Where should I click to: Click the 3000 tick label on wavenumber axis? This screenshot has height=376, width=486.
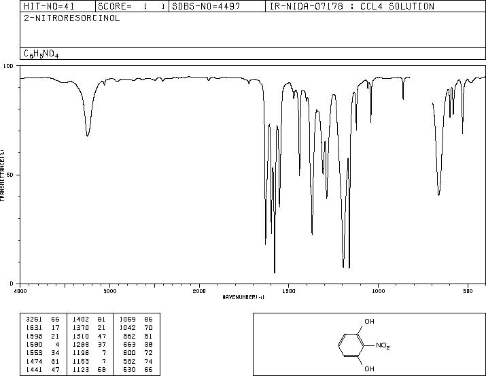tap(109, 291)
